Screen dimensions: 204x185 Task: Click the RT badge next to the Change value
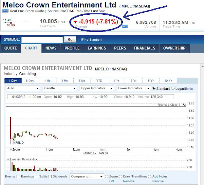(125, 26)
